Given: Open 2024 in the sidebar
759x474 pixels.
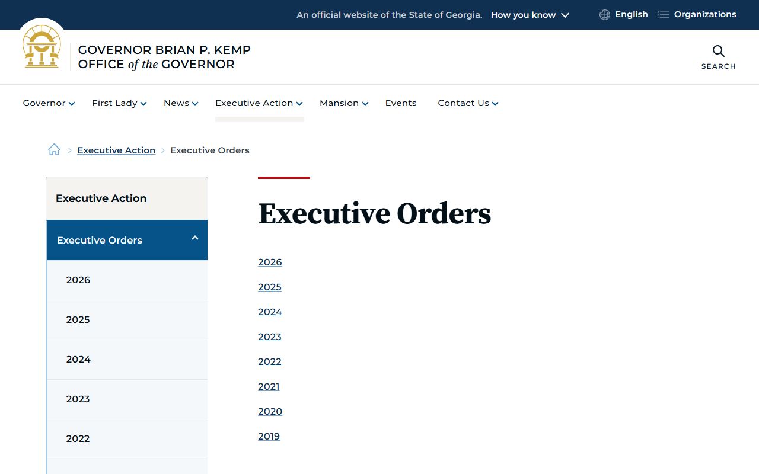Looking at the screenshot, I should coord(127,360).
